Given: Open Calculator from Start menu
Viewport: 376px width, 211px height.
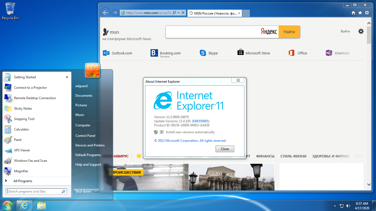Looking at the screenshot, I should (37, 129).
